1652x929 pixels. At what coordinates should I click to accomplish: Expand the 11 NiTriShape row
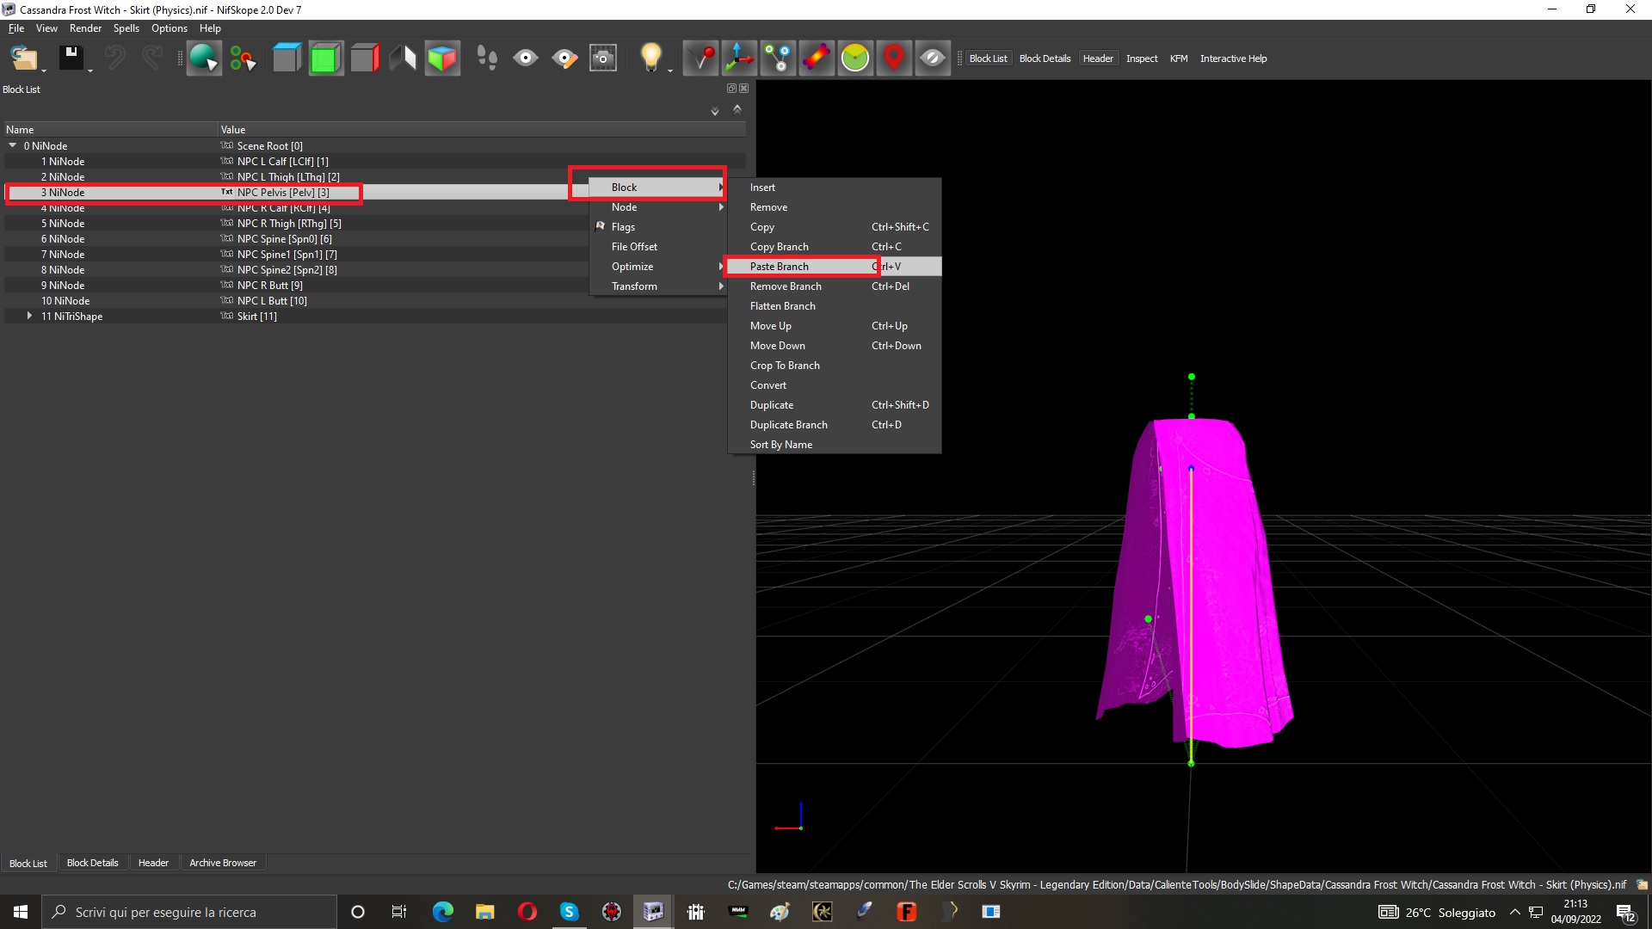pos(30,316)
